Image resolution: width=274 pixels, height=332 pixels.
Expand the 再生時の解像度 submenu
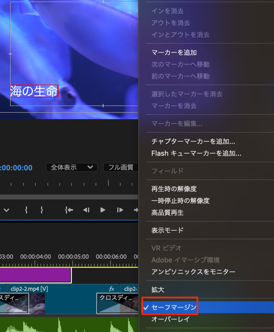coord(174,189)
